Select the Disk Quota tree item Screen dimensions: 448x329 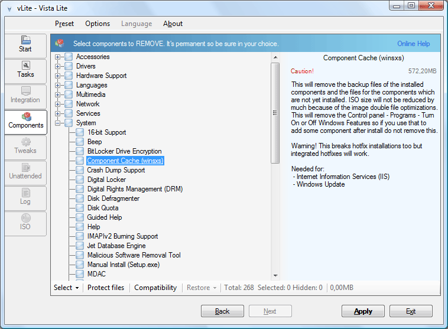click(103, 208)
